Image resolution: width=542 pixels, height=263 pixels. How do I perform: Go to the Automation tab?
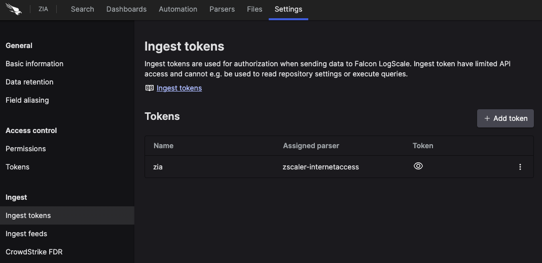coord(178,9)
